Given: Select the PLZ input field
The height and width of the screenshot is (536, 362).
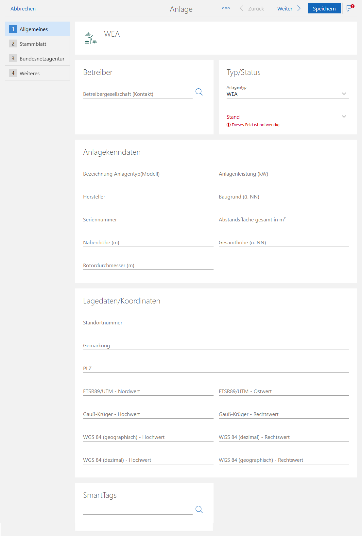Looking at the screenshot, I should (216, 369).
